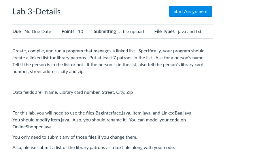Click the points value 10
The width and height of the screenshot is (253, 164).
coord(81,32)
